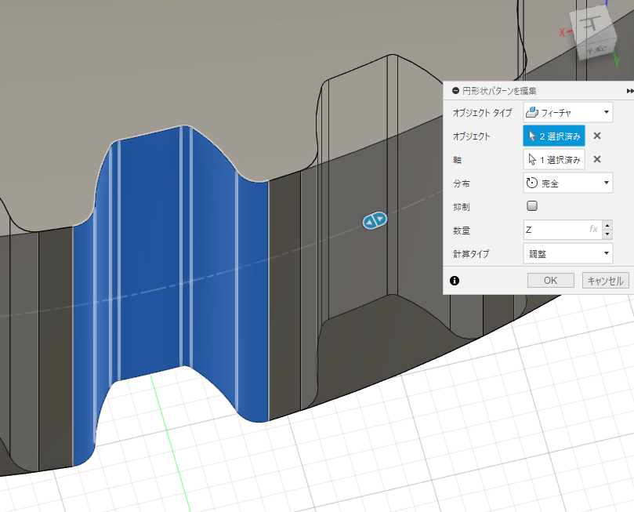Decrease 数量 with the down stepper arrow
634x512 pixels.
click(x=607, y=234)
